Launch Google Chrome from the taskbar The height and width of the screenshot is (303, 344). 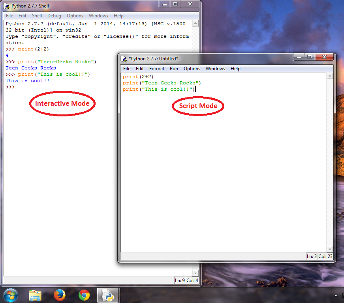pyautogui.click(x=83, y=295)
